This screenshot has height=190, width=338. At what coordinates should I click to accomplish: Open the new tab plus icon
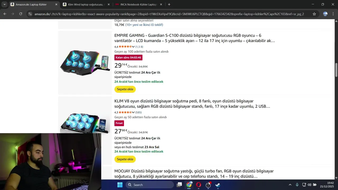[x=169, y=4]
